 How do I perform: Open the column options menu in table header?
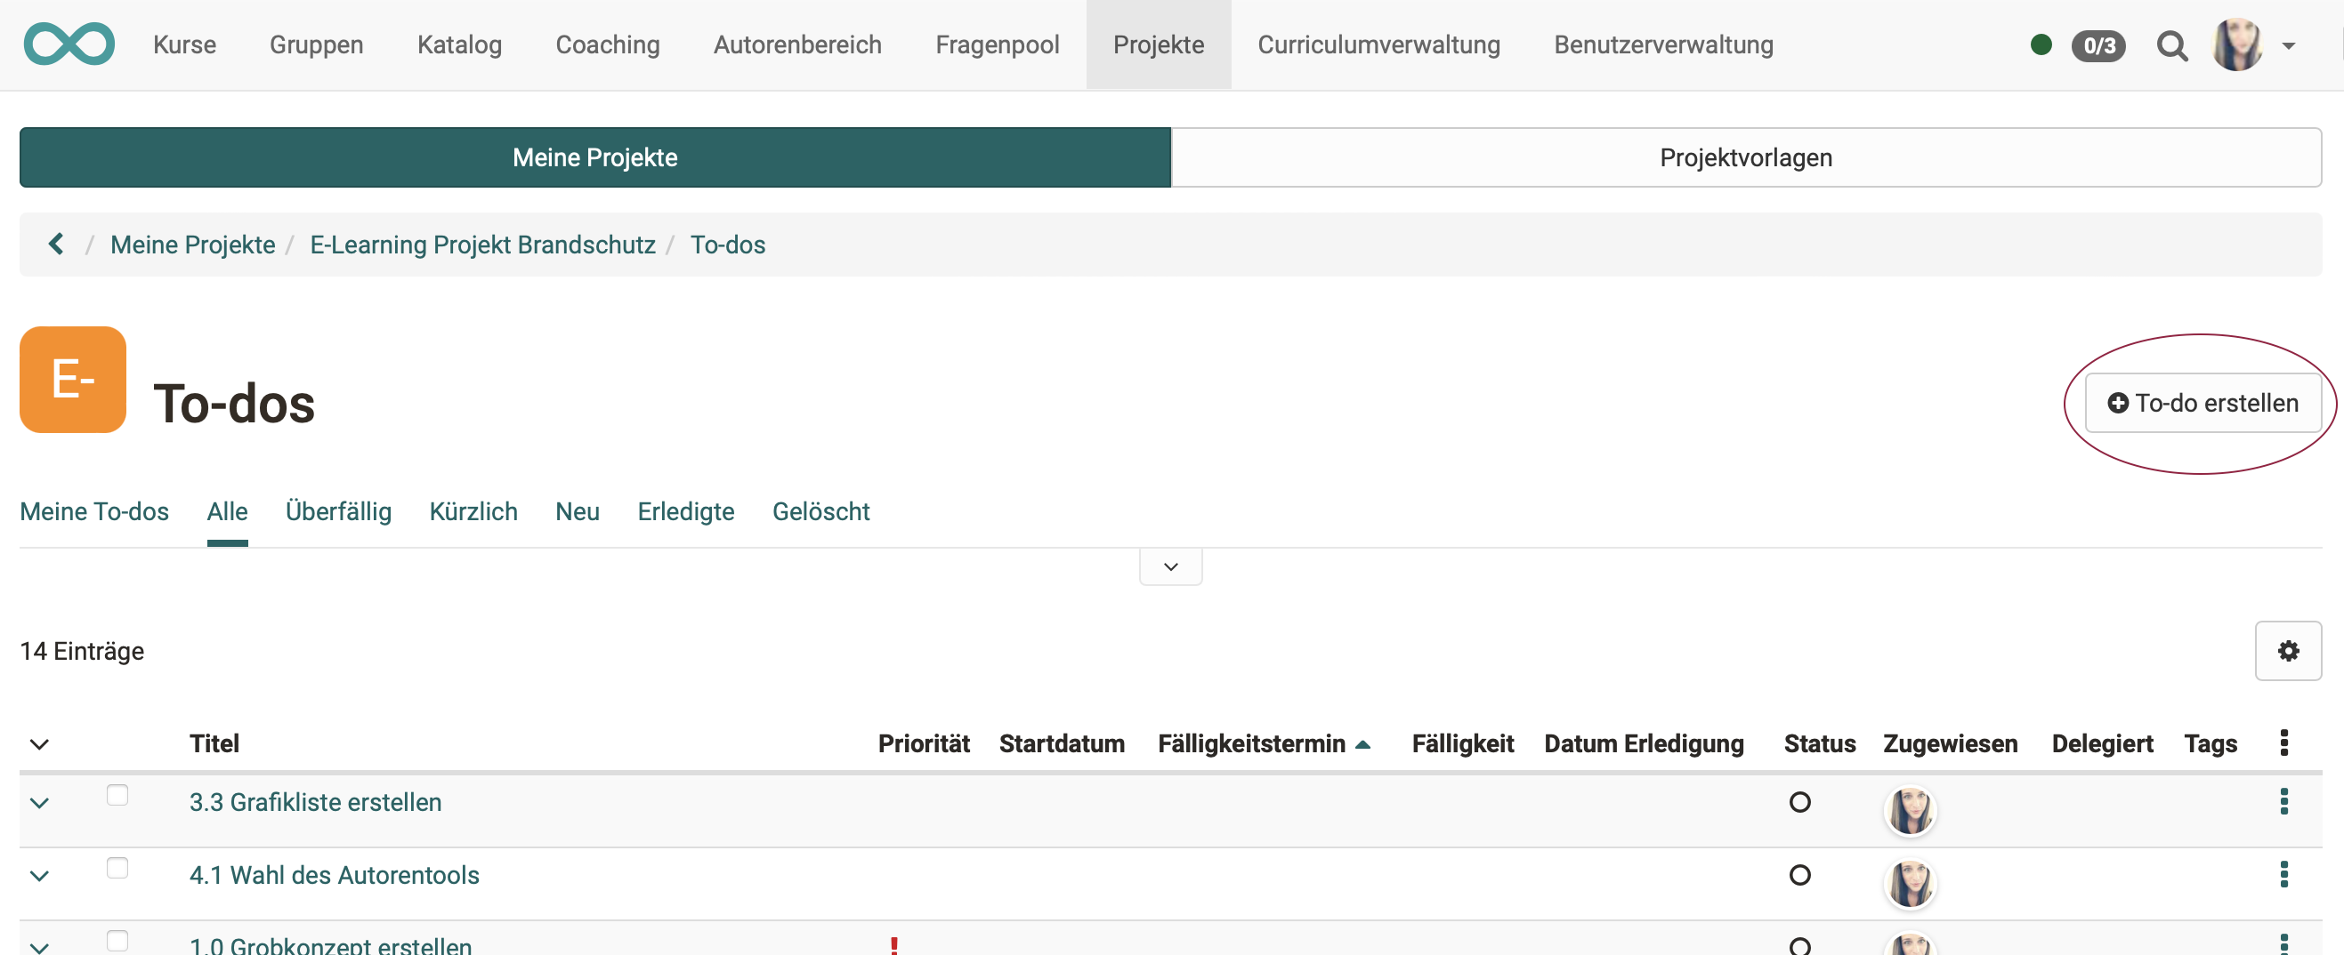pyautogui.click(x=2285, y=743)
